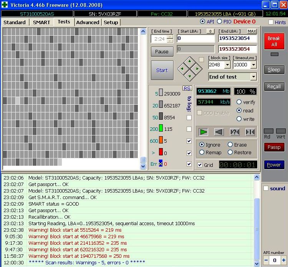The height and width of the screenshot is (267, 288).
Task: Open the Setup tab
Action: pyautogui.click(x=111, y=22)
